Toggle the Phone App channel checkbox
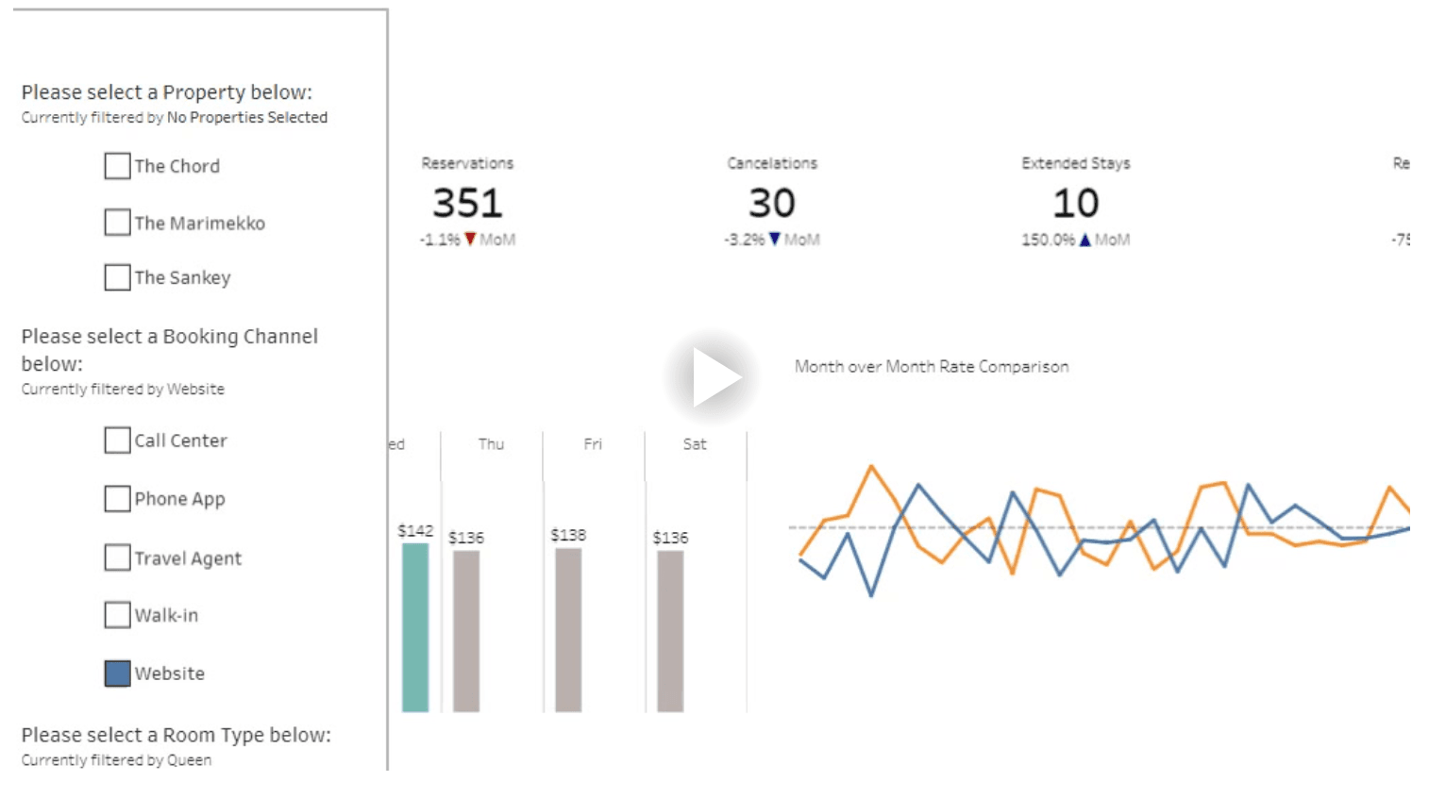 pos(118,499)
